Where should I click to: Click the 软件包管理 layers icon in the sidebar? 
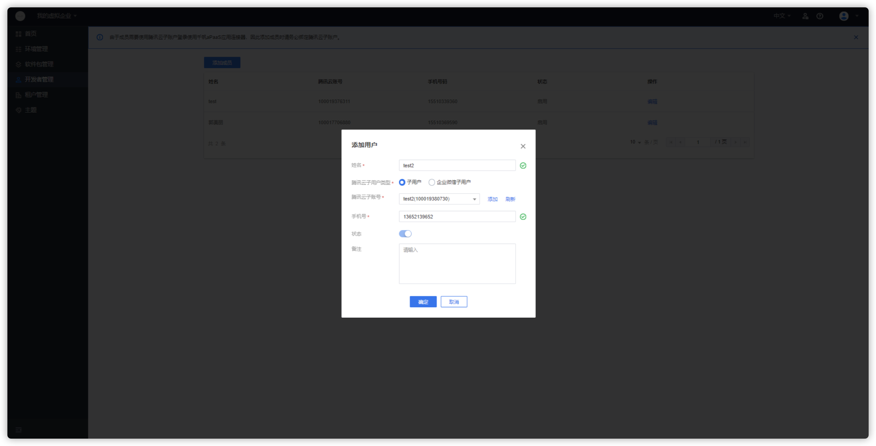click(x=18, y=64)
